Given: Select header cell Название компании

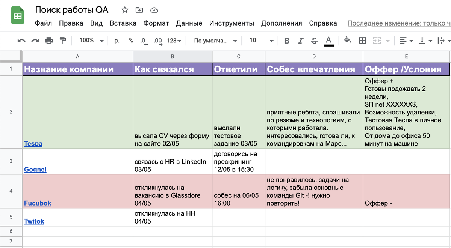Looking at the screenshot, I should (77, 69).
